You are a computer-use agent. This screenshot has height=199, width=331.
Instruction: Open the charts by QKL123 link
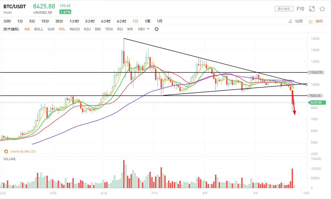click(23, 151)
